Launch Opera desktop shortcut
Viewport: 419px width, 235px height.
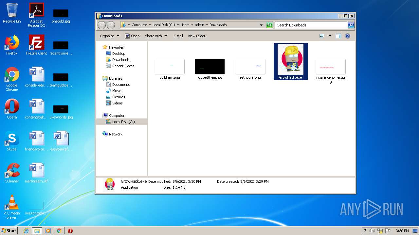point(12,109)
